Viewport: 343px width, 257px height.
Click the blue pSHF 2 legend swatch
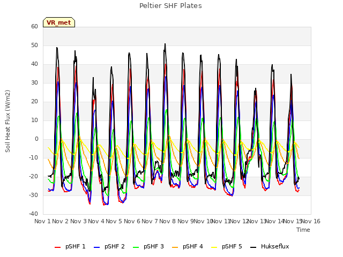click(x=96, y=247)
